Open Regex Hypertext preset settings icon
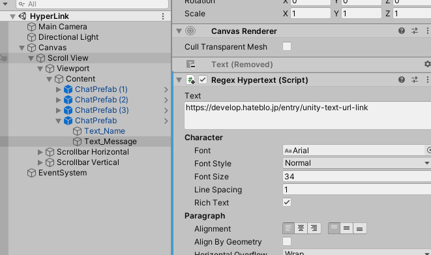Image resolution: width=431 pixels, height=255 pixels. pos(415,80)
